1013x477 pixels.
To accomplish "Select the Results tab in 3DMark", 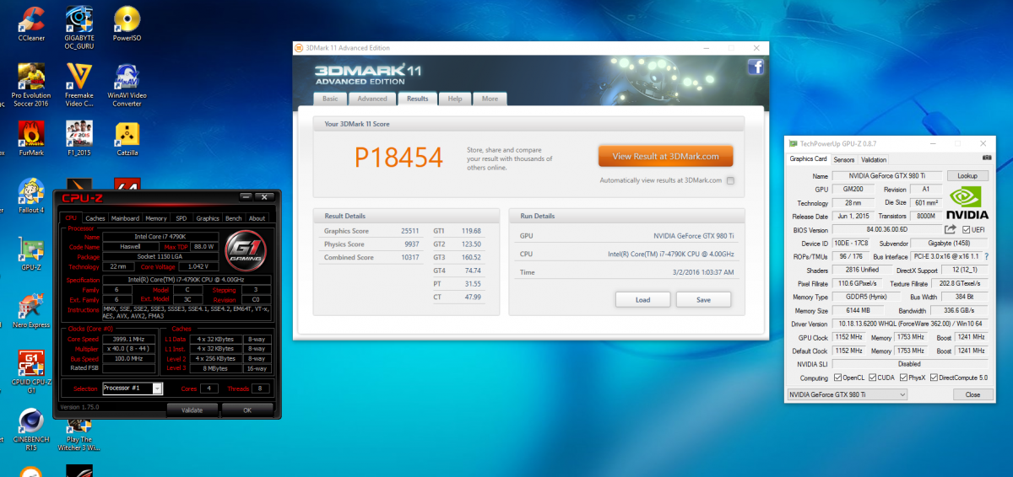I will [417, 99].
